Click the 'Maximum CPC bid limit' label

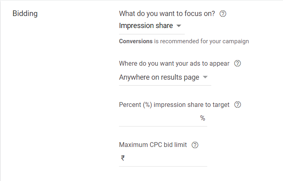coord(153,145)
